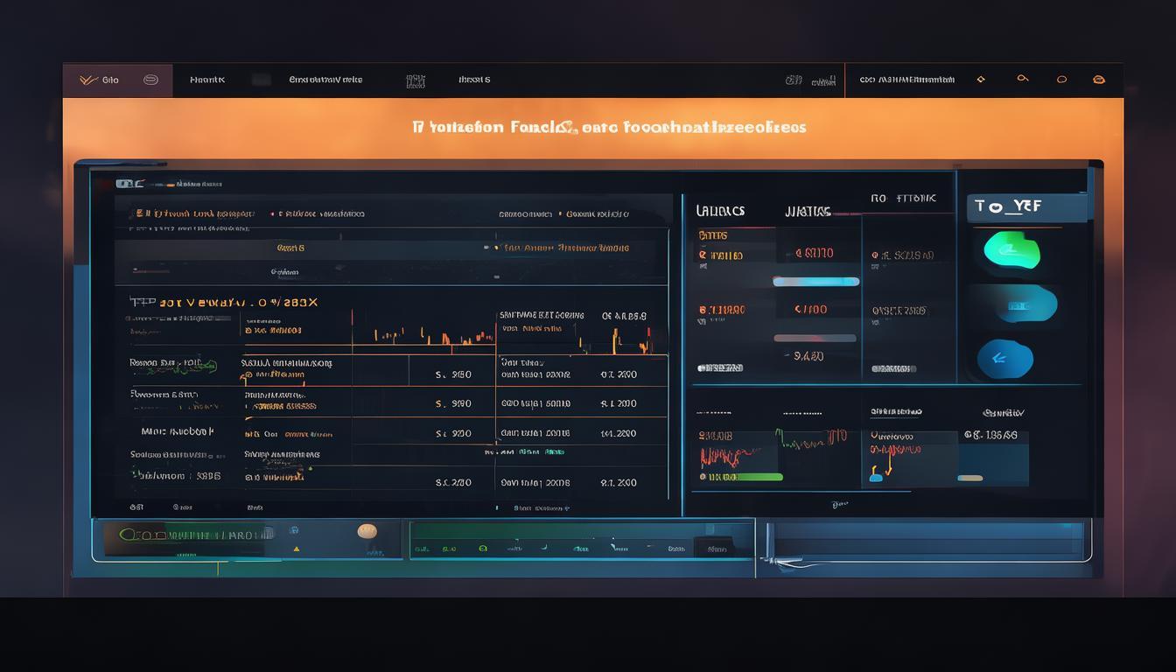
Task: Open the first text tab in top navigation
Action: click(x=207, y=80)
